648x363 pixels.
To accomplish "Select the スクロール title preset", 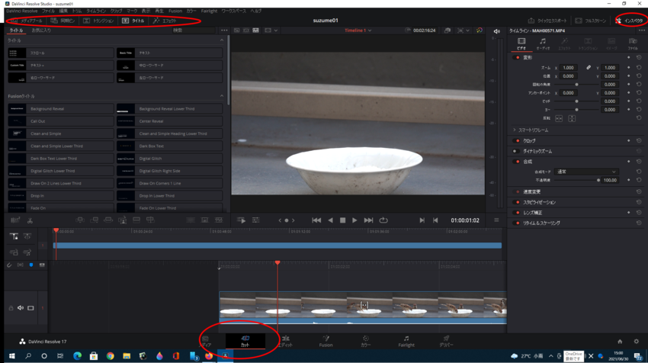I will [x=61, y=53].
